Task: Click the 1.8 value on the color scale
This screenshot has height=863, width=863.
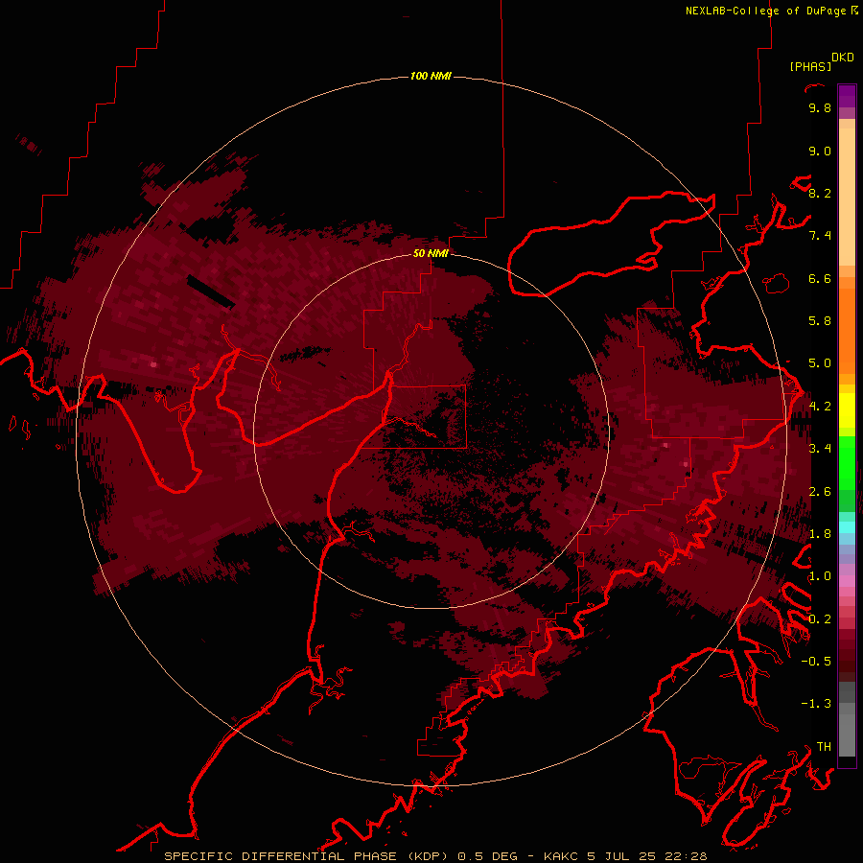Action: 820,534
